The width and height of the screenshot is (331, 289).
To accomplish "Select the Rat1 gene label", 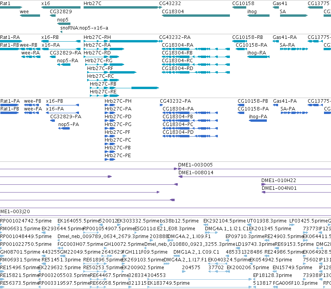I will coord(5,4).
